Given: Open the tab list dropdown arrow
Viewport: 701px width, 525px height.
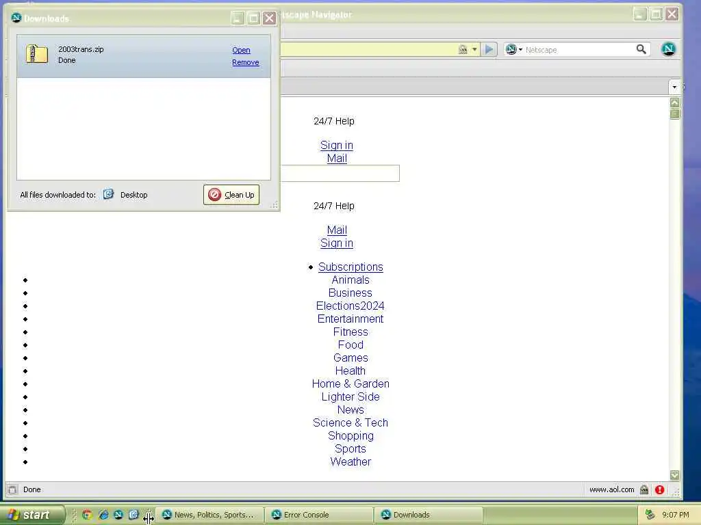Looking at the screenshot, I should (x=674, y=87).
